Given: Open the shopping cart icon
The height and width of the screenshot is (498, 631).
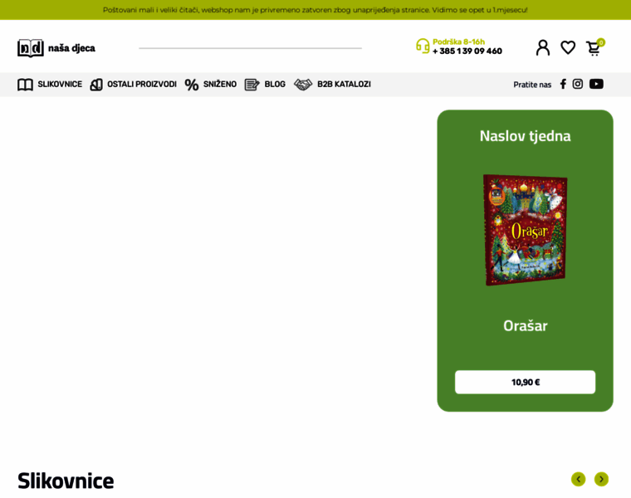Looking at the screenshot, I should 594,47.
